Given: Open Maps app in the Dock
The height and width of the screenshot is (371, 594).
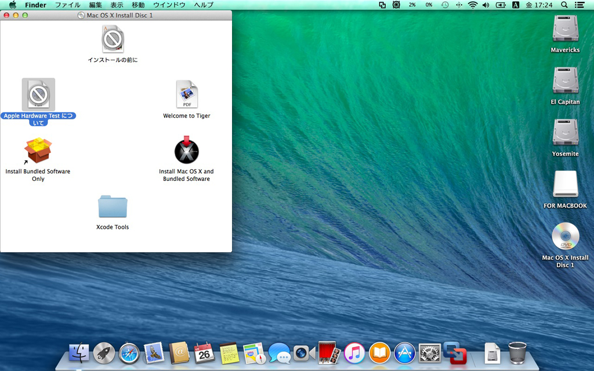Looking at the screenshot, I should point(254,353).
